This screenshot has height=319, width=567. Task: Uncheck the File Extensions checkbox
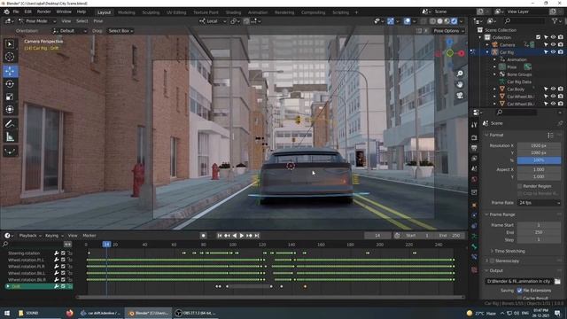coord(520,291)
